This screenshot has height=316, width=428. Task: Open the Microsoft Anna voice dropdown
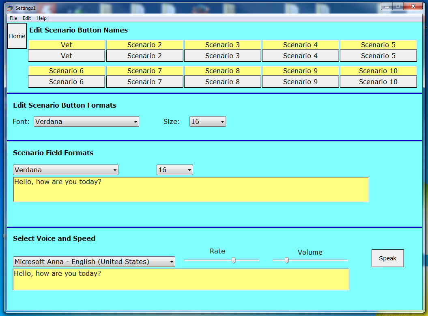94,262
